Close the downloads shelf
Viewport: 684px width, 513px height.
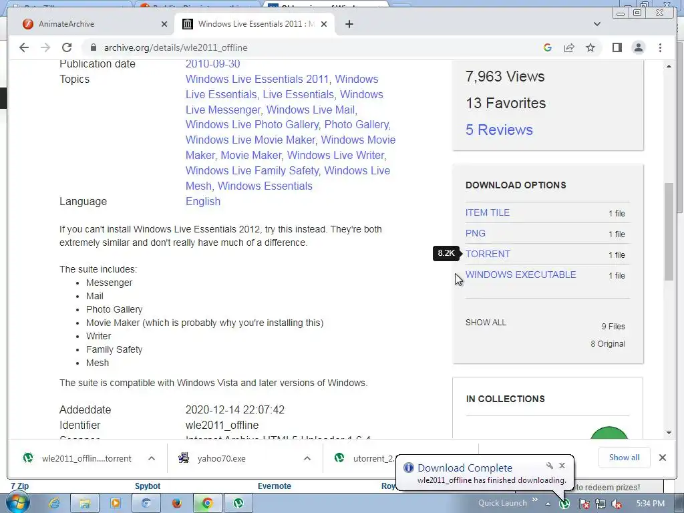point(662,458)
